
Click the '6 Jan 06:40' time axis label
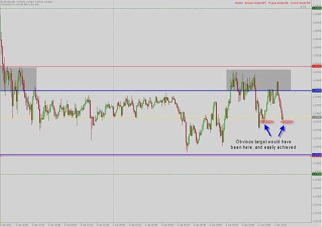(200, 225)
